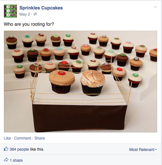
Task: Click the thumbs-up likes icon
Action: click(x=6, y=149)
